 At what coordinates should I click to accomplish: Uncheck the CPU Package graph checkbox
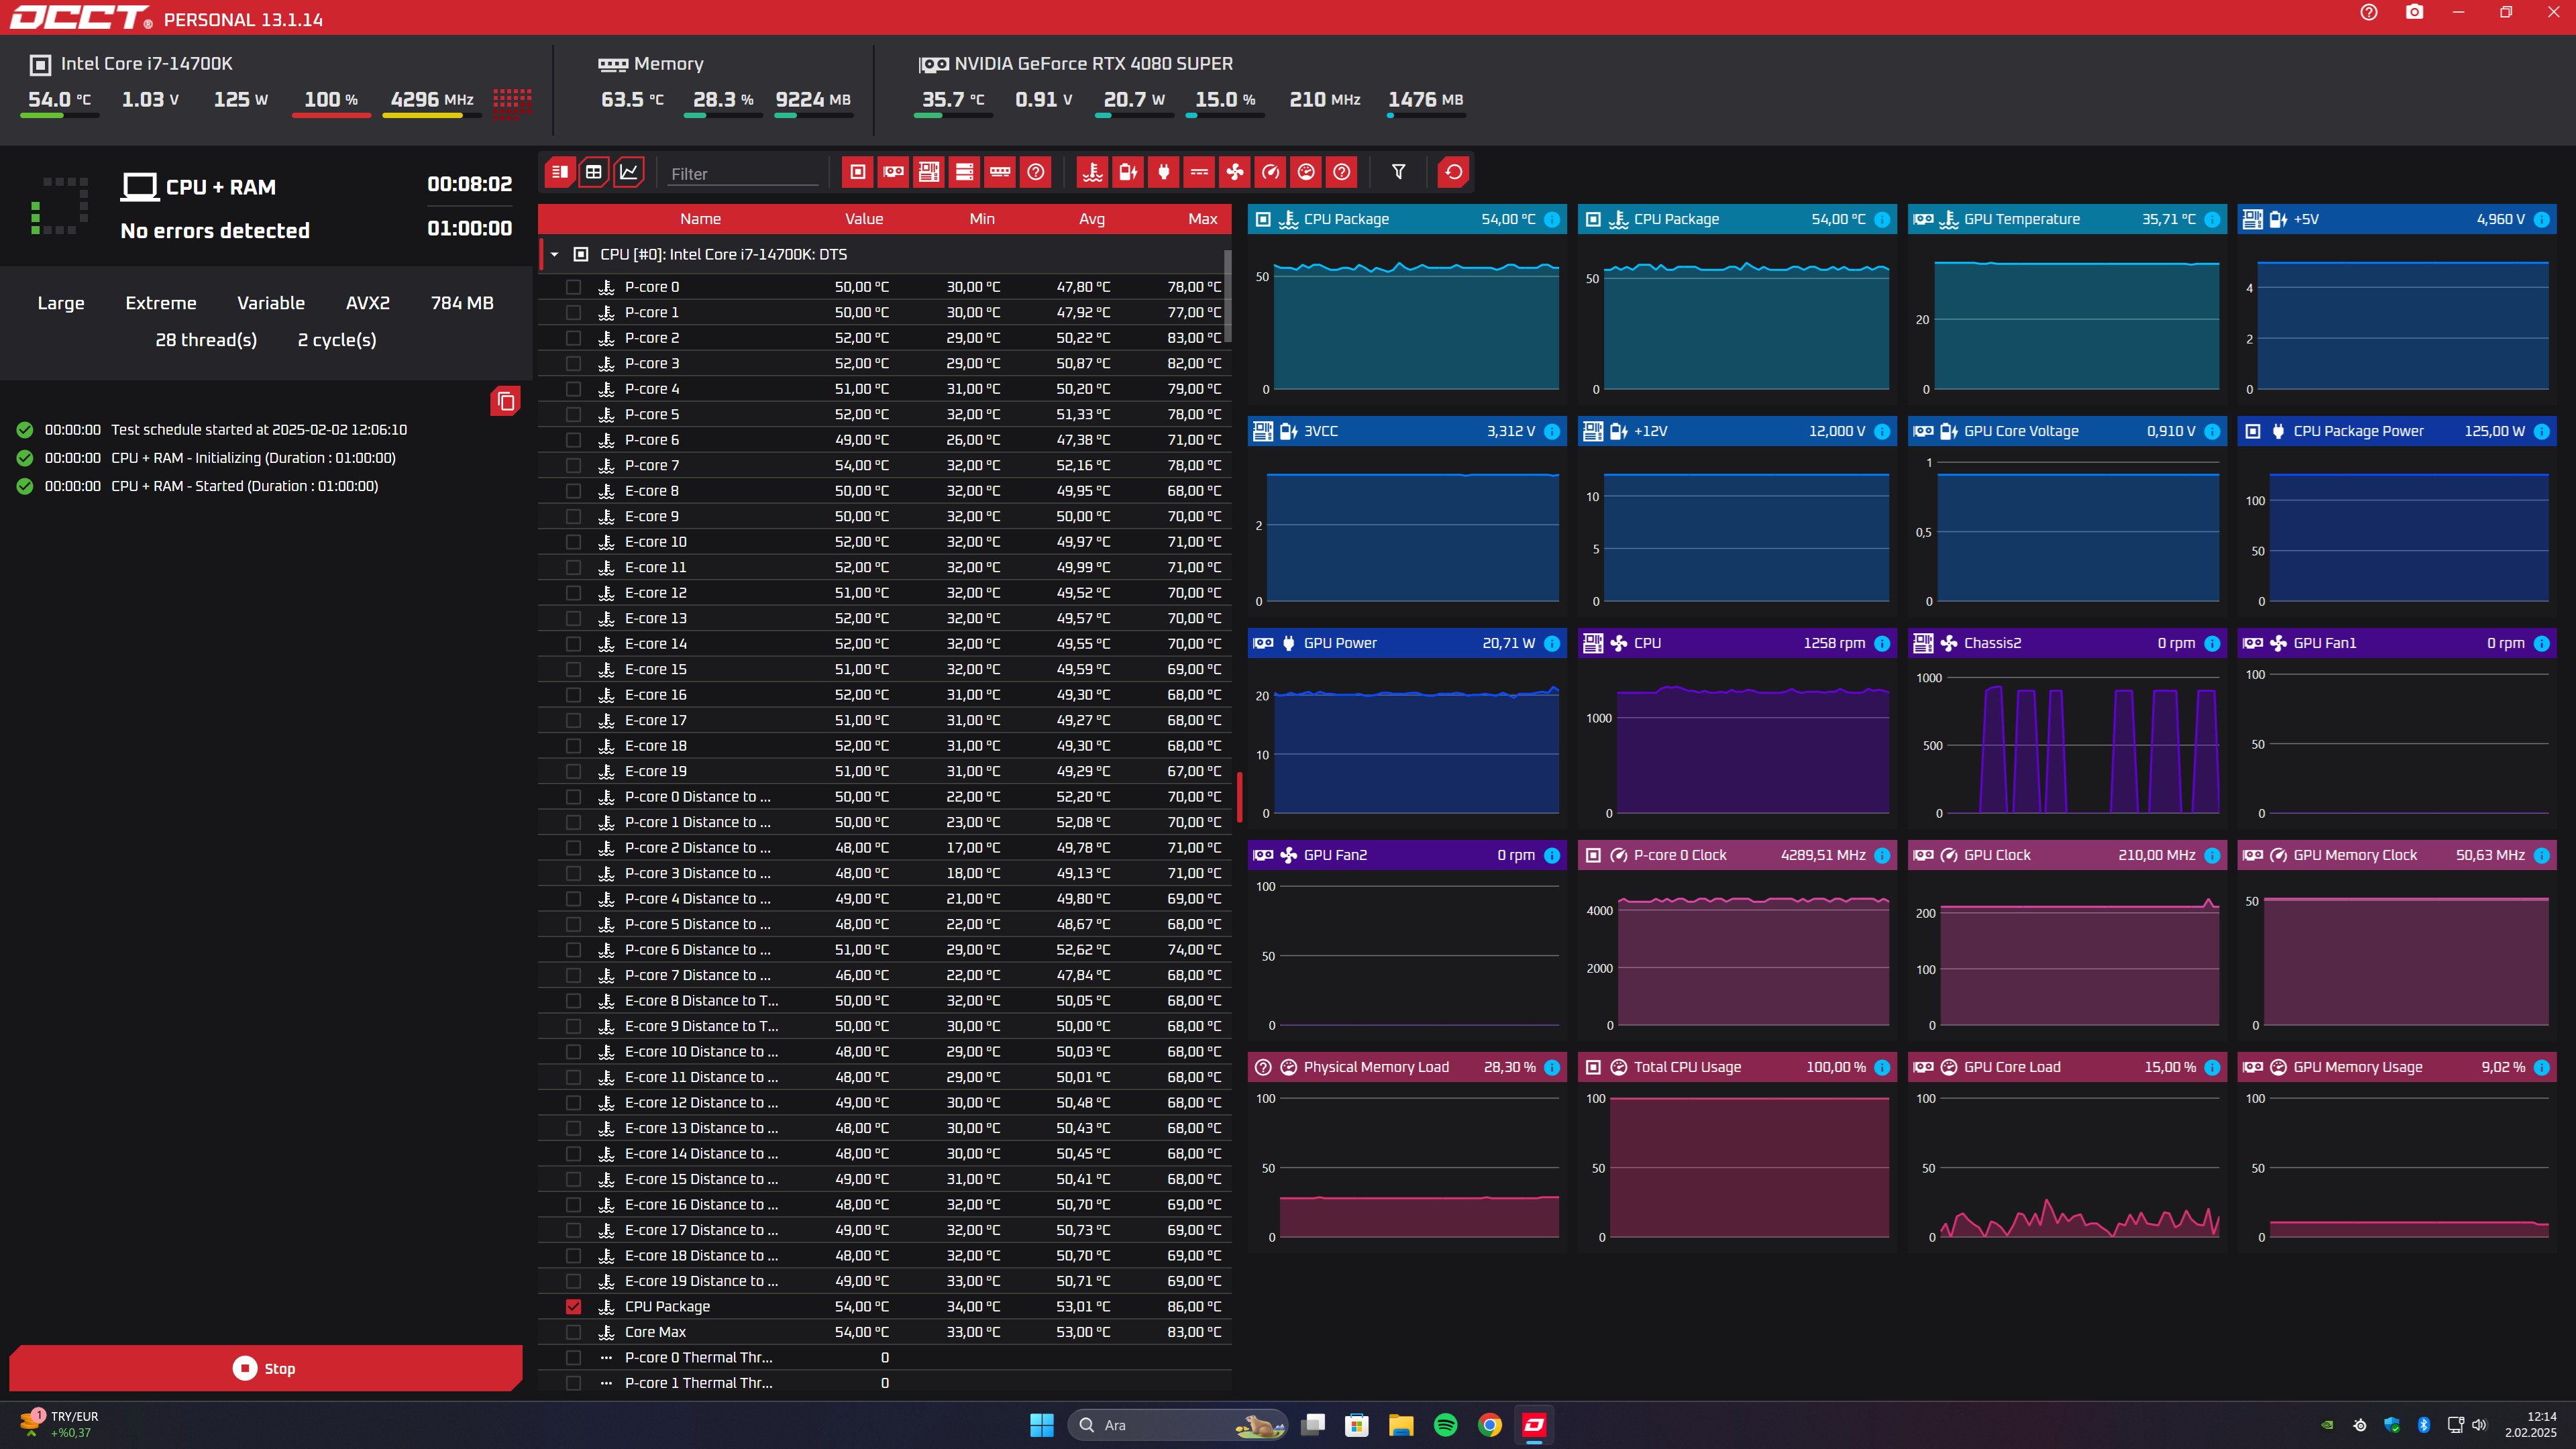pos(573,1306)
